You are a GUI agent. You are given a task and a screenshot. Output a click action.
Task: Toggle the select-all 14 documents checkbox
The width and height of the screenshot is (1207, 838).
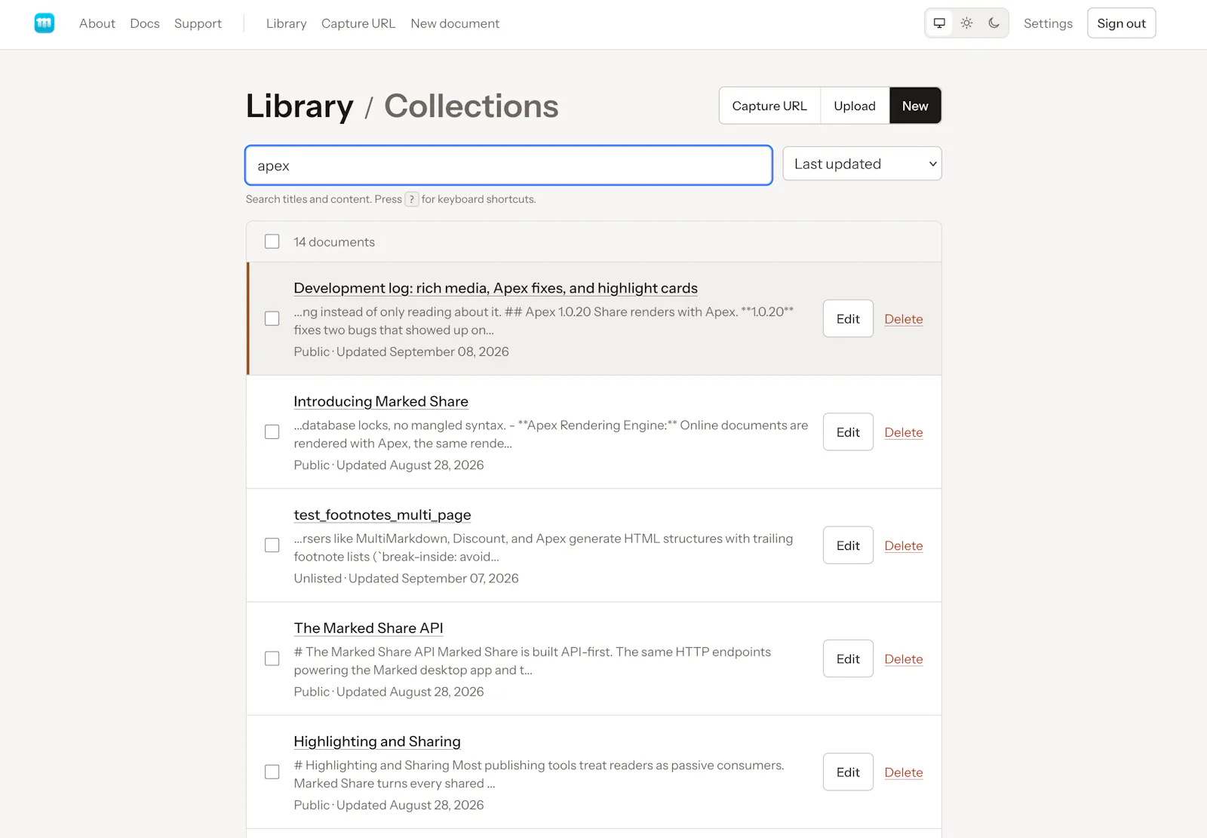click(x=272, y=241)
